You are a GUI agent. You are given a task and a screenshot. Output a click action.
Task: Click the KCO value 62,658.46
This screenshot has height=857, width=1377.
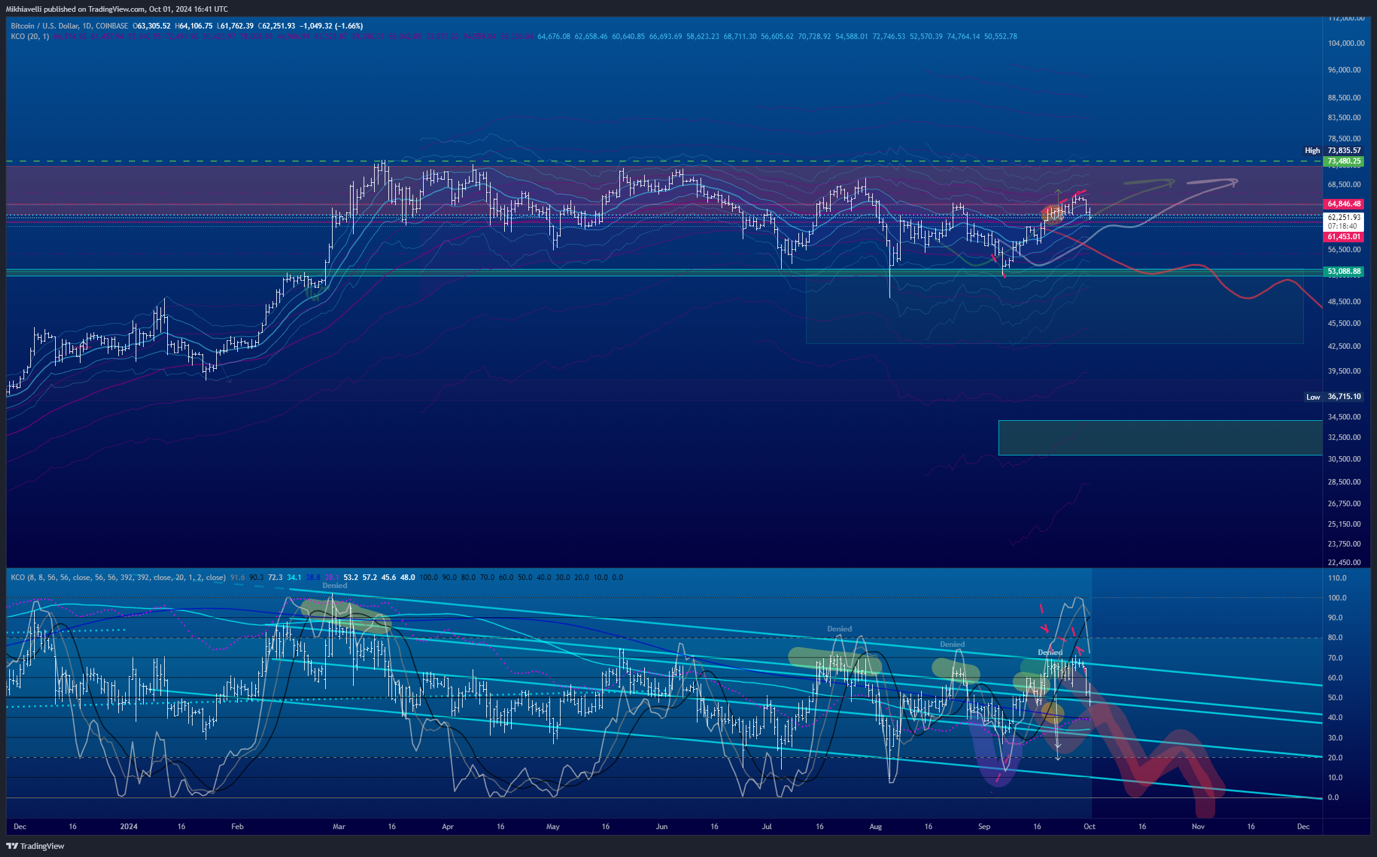591,37
